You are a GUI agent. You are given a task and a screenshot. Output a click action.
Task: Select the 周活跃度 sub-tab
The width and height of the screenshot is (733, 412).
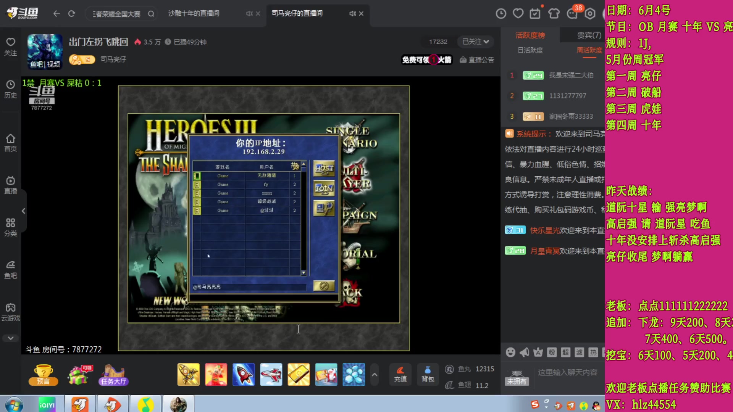[x=589, y=50]
